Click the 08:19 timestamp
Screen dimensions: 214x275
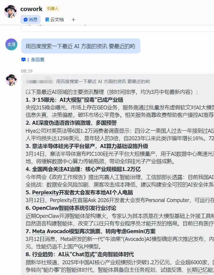pyautogui.click(x=27, y=71)
